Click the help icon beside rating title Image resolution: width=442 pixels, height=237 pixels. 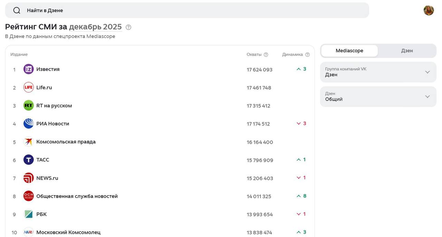tap(128, 27)
